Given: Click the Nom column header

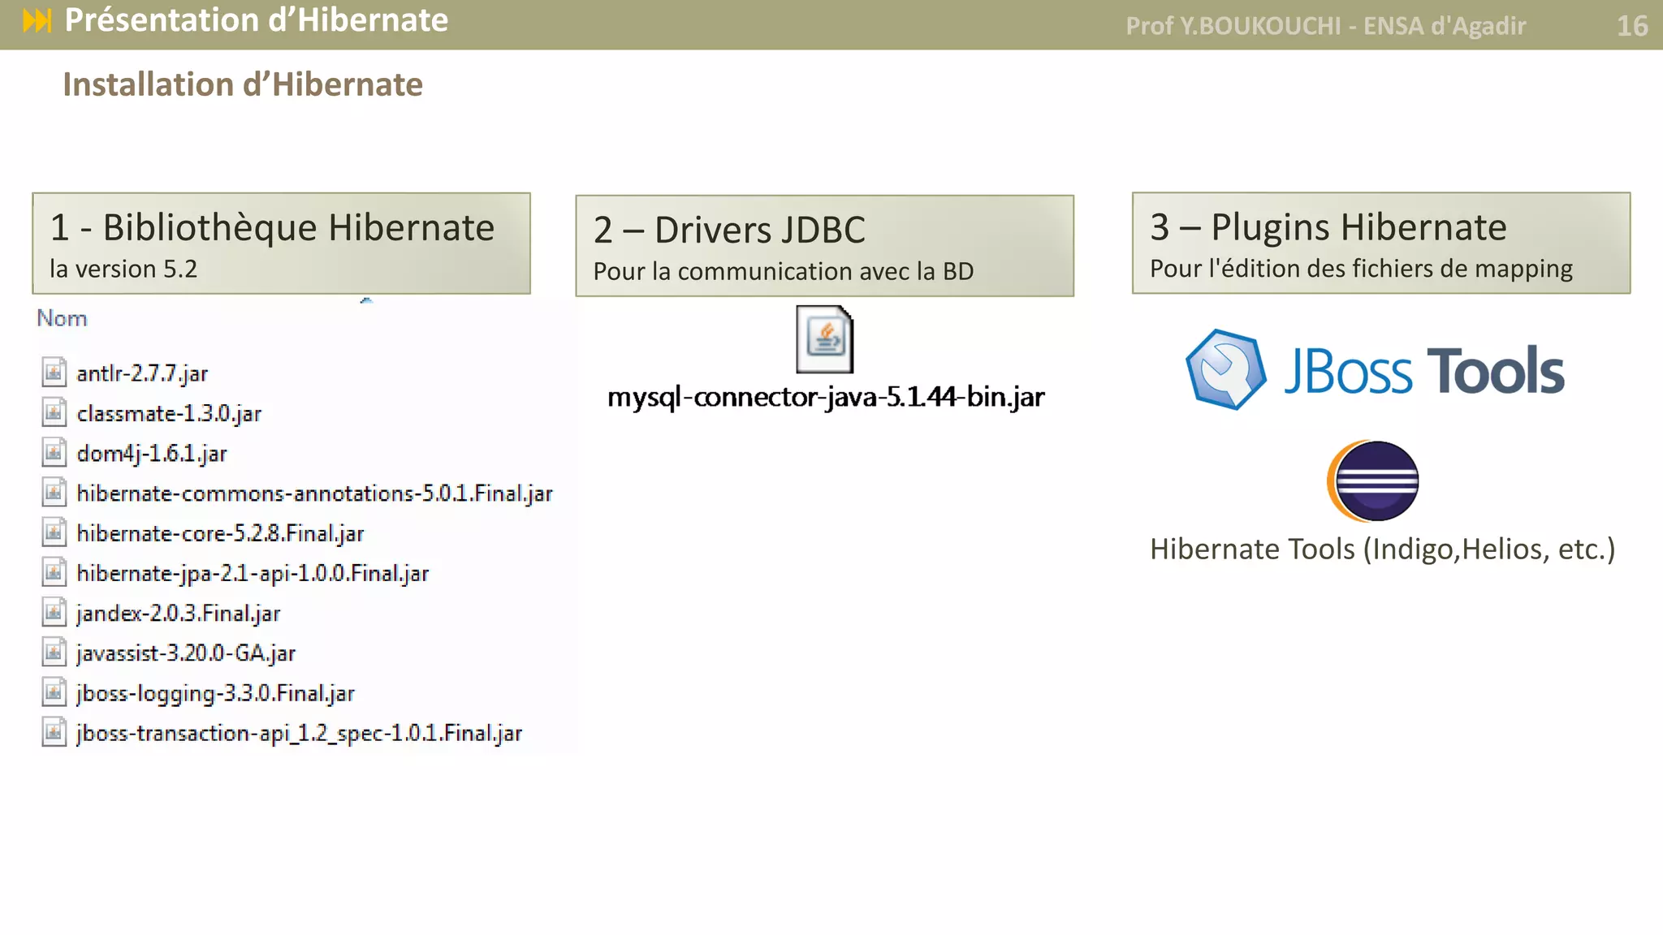Looking at the screenshot, I should (62, 318).
